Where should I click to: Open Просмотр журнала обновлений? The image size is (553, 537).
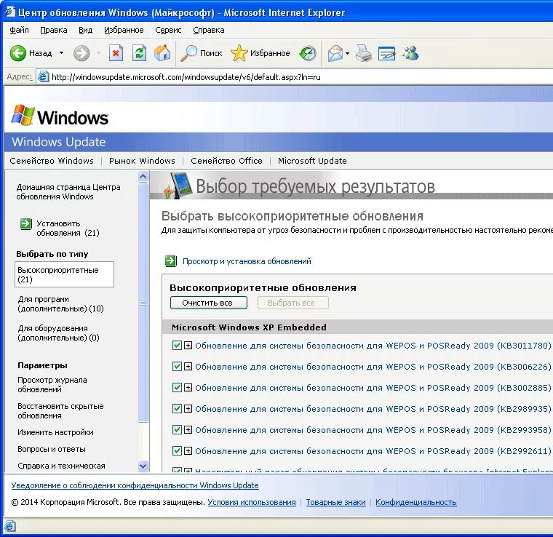click(52, 384)
